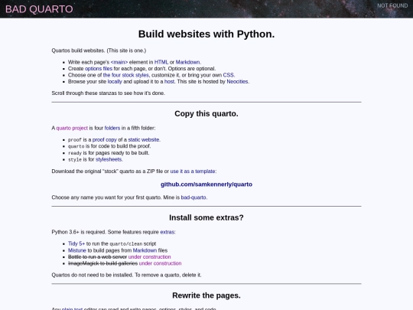Click struck-through Bottle to run a web server
Image resolution: width=413 pixels, height=310 pixels.
[x=97, y=256]
